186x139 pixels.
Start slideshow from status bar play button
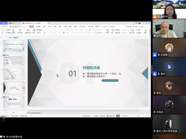118,116
